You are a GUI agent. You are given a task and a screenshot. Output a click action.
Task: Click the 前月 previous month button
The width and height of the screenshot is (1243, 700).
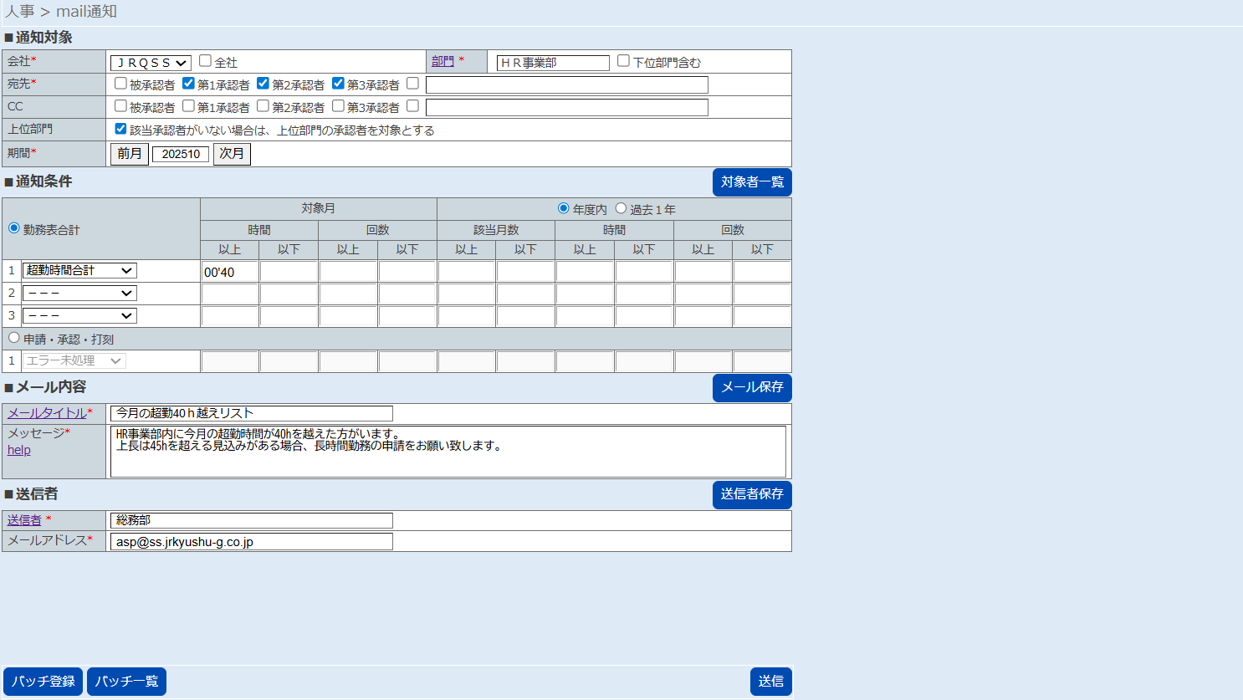(130, 154)
